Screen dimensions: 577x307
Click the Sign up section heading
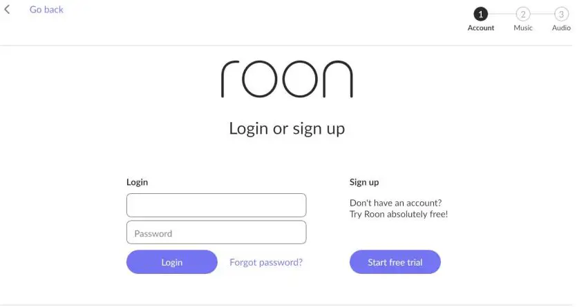(x=364, y=182)
